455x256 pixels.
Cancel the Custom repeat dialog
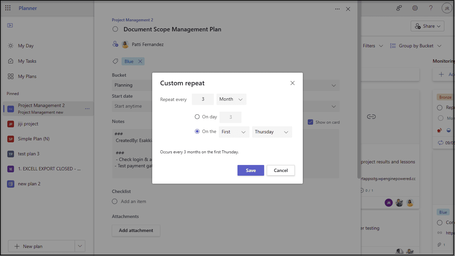pos(281,170)
